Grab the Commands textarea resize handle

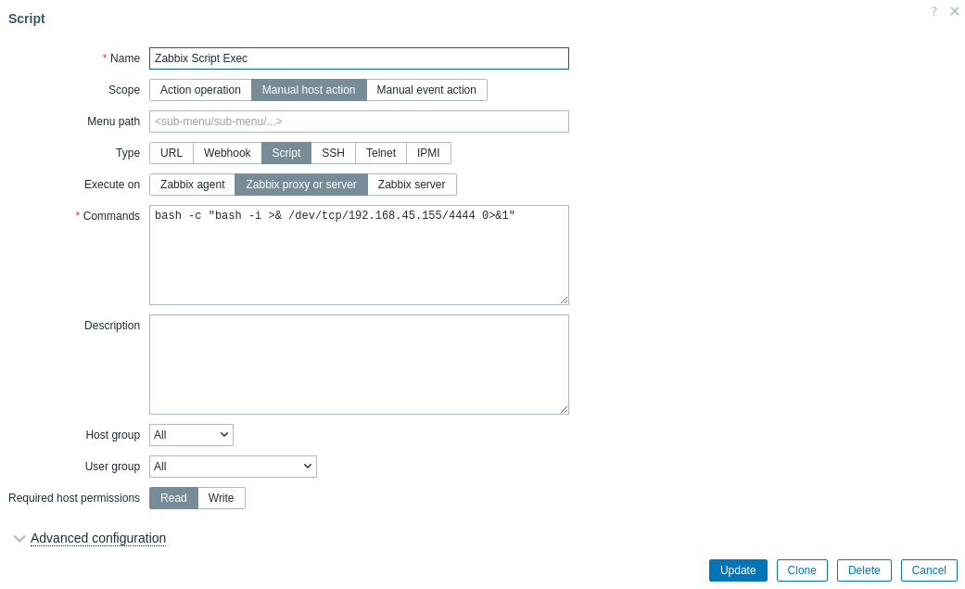point(564,300)
